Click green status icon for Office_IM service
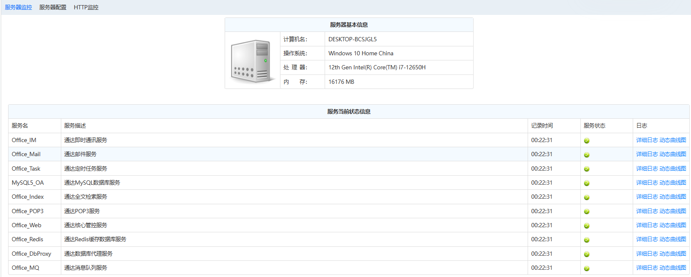The image size is (691, 277). 586,140
